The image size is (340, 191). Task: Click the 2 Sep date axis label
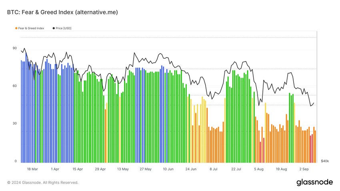pyautogui.click(x=304, y=169)
